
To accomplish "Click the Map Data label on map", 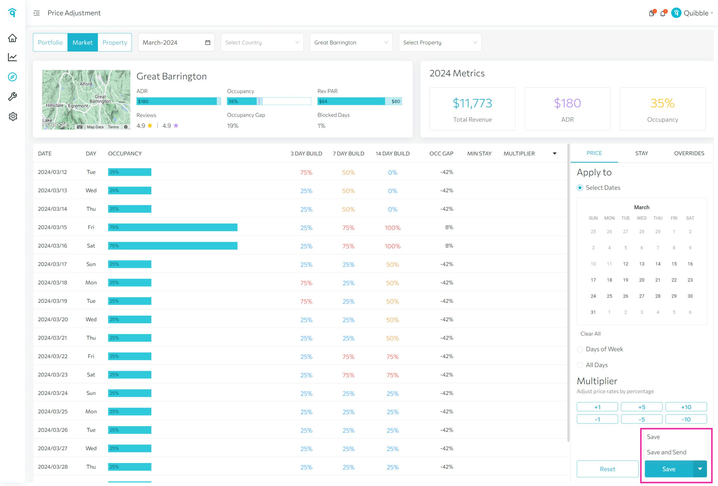I will click(x=95, y=127).
